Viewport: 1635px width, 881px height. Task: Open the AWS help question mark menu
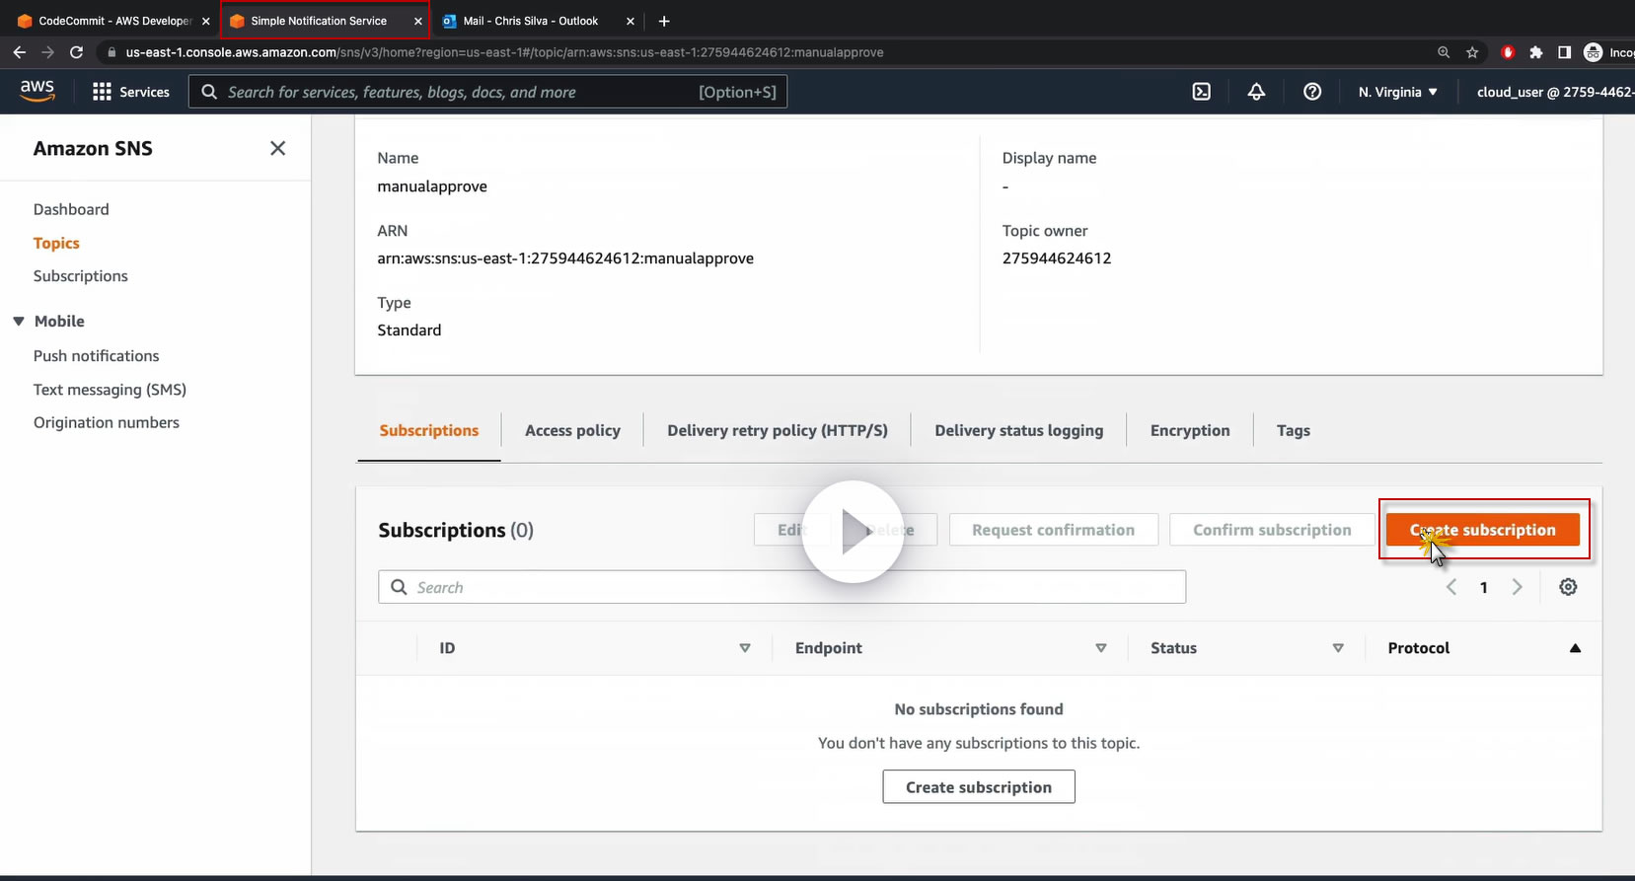pyautogui.click(x=1312, y=92)
